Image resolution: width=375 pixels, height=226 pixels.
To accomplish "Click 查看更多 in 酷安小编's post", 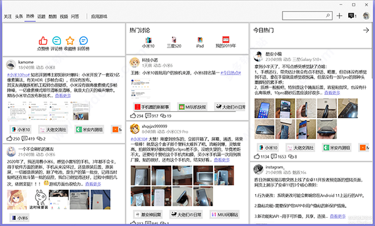I will point(332,92).
